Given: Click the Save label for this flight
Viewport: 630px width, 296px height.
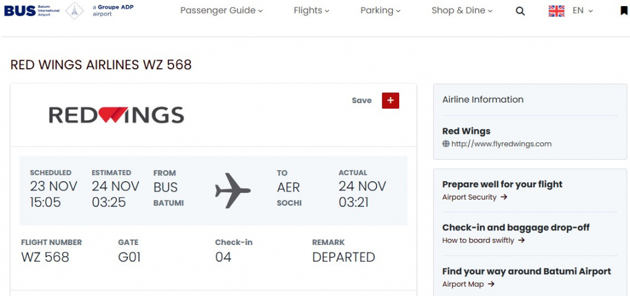Looking at the screenshot, I should (x=362, y=101).
